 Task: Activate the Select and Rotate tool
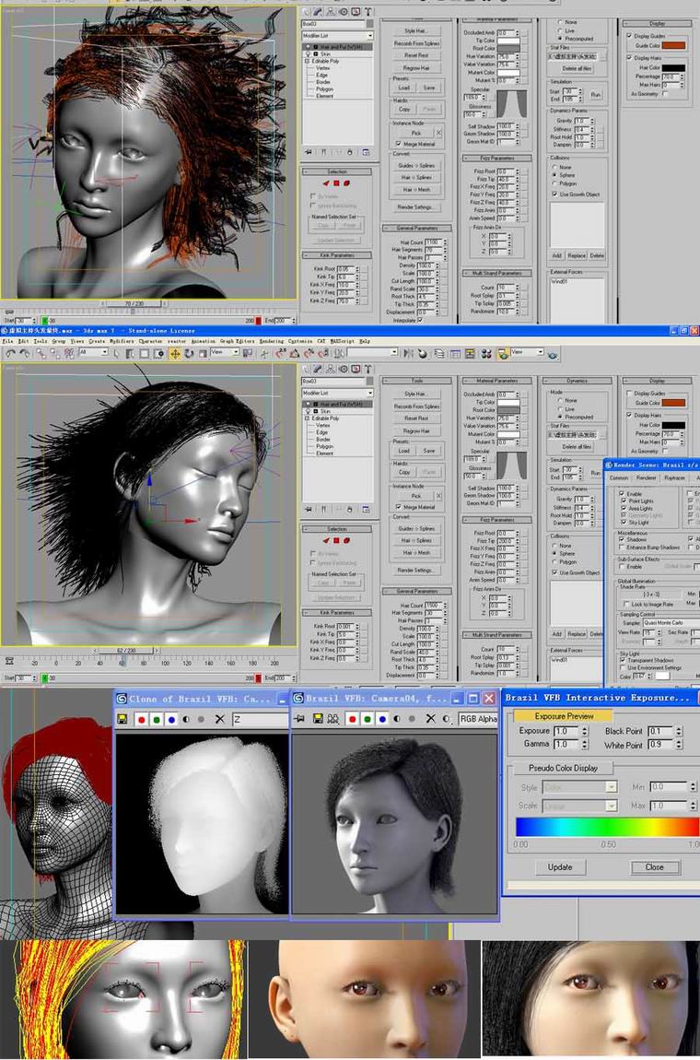pos(189,353)
